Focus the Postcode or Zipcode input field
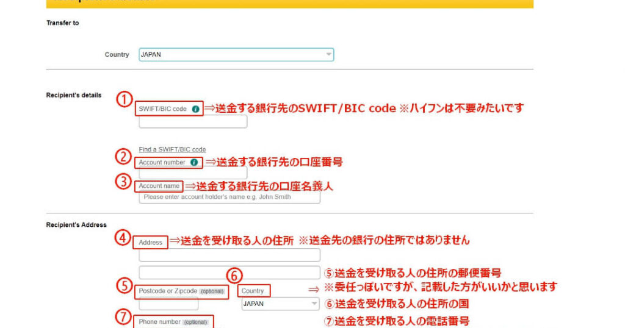The image size is (625, 328). point(168,304)
